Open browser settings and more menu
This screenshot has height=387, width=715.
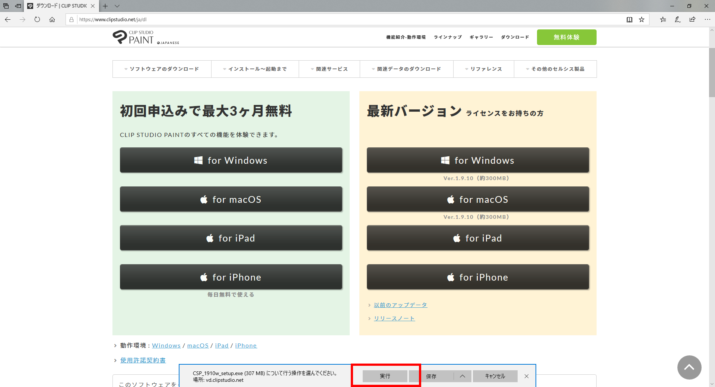tap(707, 19)
